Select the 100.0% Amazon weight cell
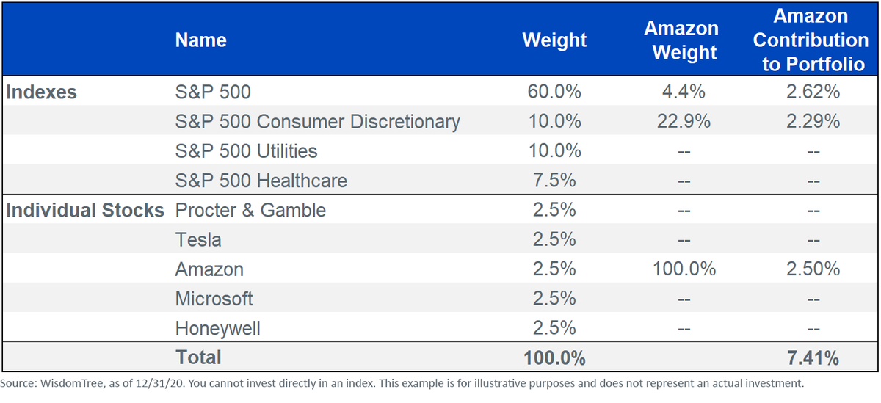881x403 pixels. click(x=684, y=269)
